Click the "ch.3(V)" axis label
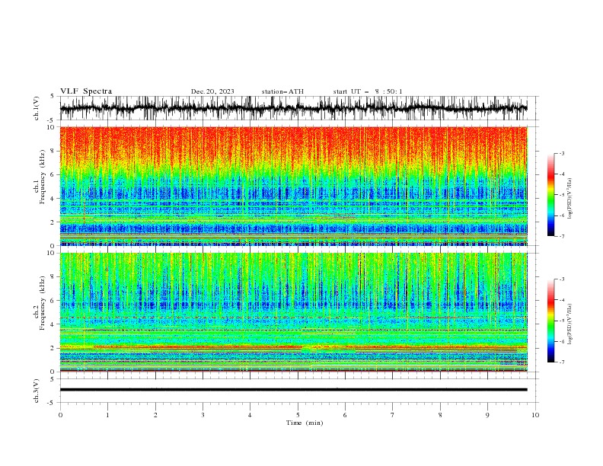Screen dimensions: 603x466 (x=37, y=391)
